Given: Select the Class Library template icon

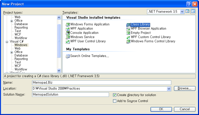Looking at the screenshot, I should coord(128,25).
